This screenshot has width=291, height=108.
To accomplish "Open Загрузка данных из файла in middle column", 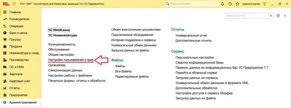I will [130, 50].
